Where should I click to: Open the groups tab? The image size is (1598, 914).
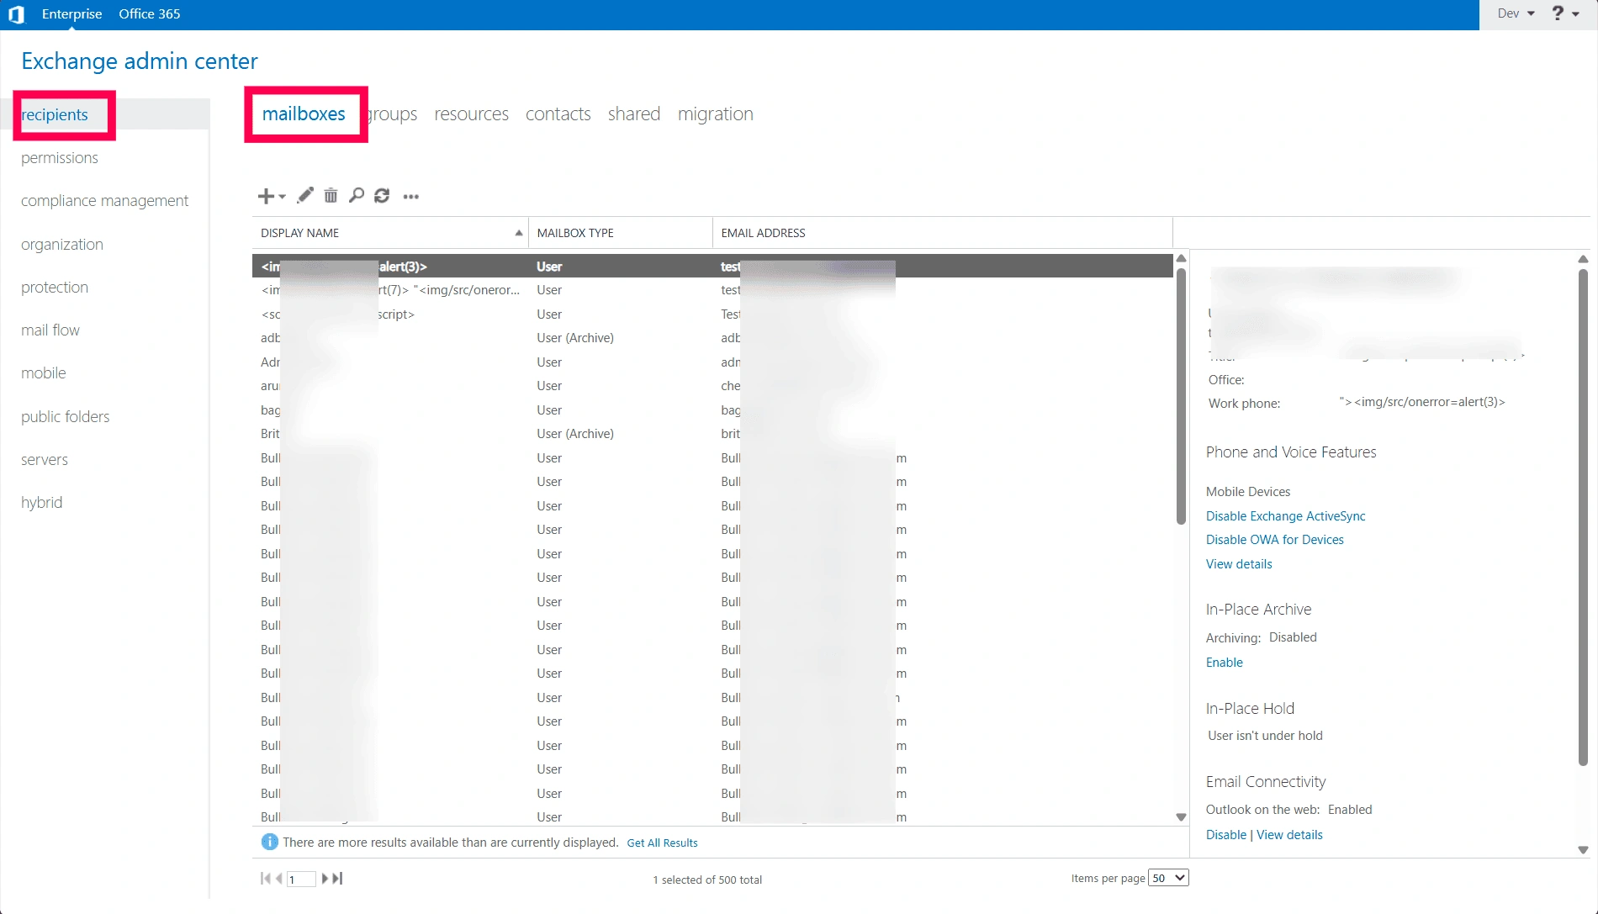tap(391, 114)
